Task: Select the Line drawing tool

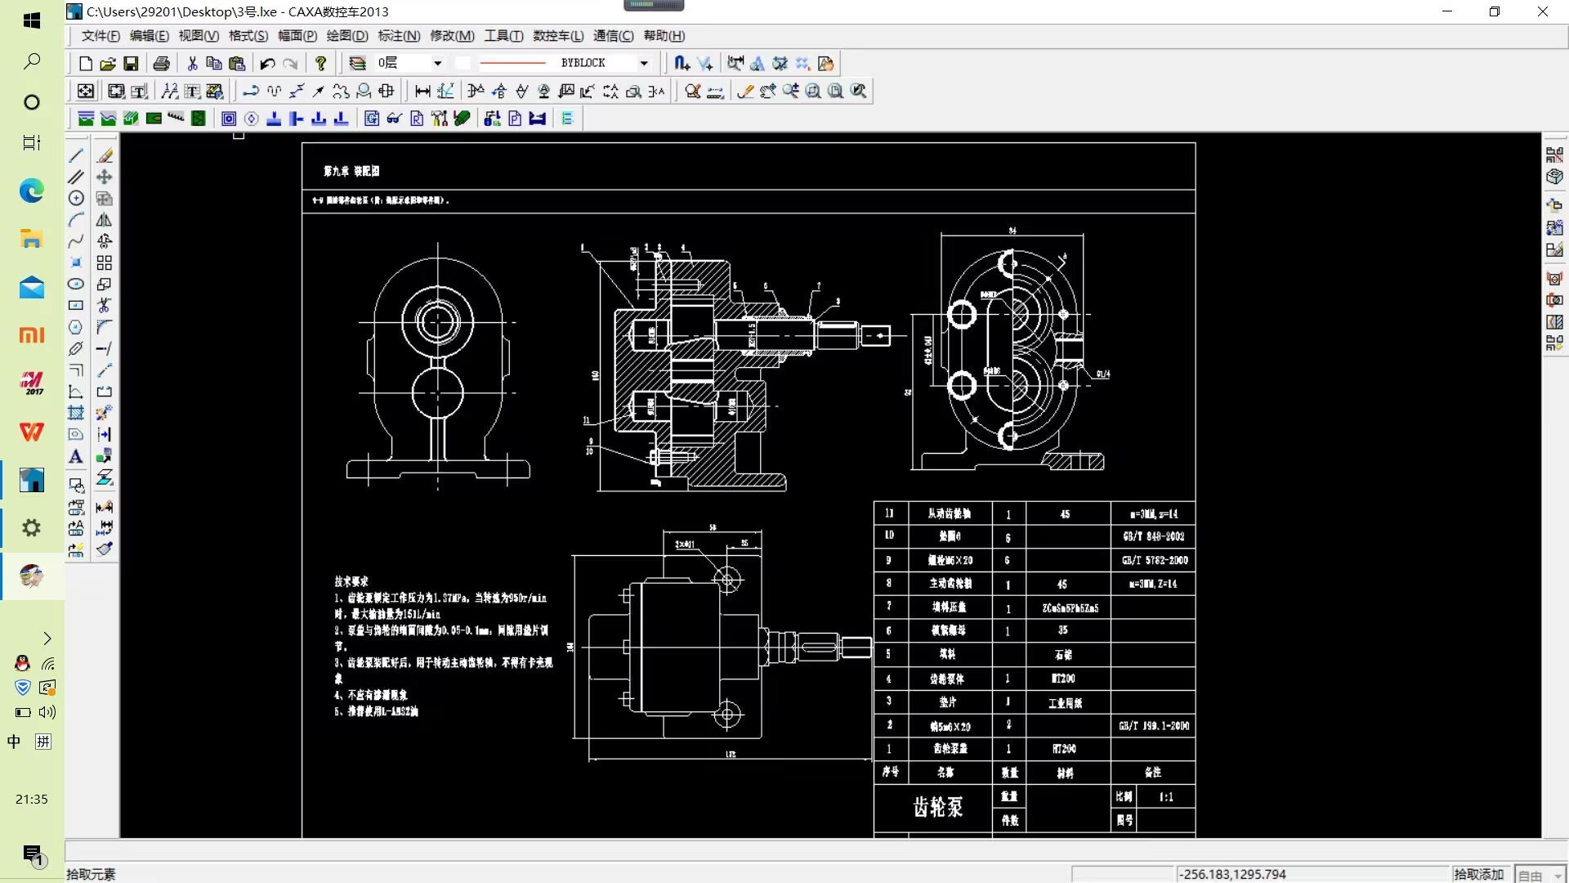Action: click(x=76, y=155)
